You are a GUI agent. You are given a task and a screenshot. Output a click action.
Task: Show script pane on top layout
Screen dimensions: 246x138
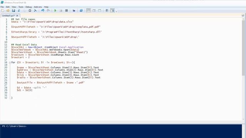pyautogui.click(x=88, y=11)
